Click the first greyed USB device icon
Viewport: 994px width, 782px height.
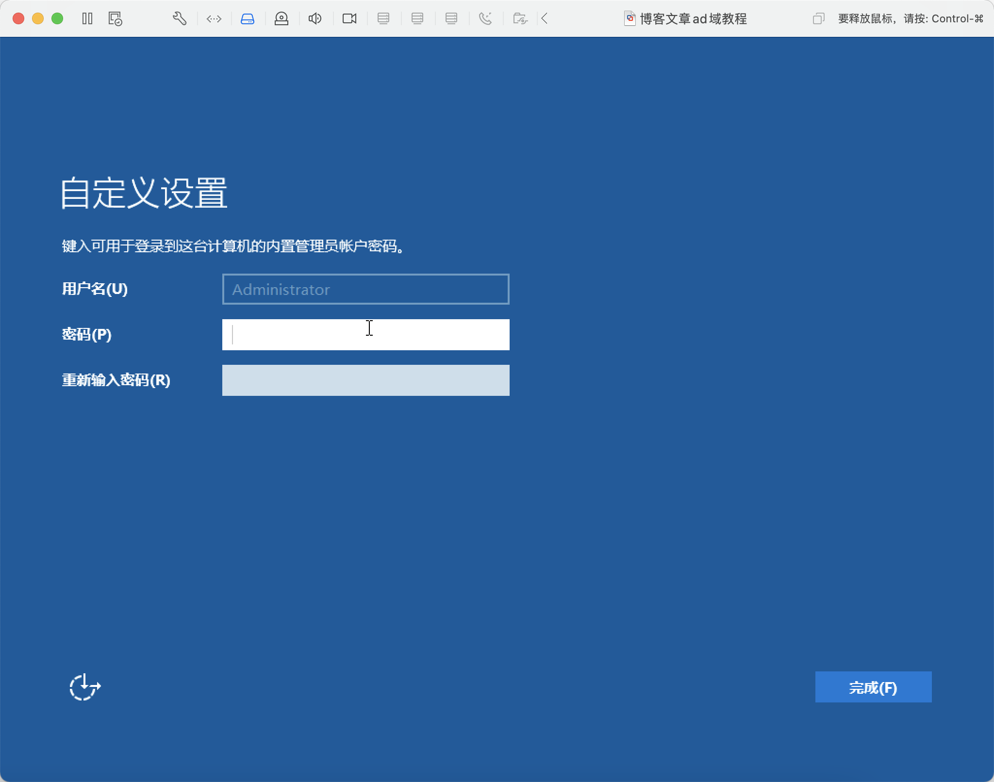(x=383, y=19)
